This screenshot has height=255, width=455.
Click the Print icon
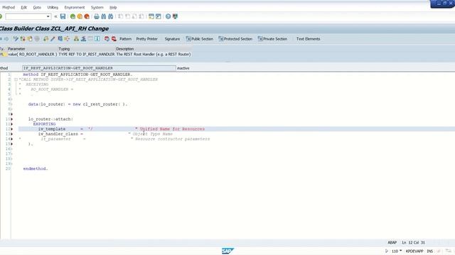pyautogui.click(x=97, y=16)
